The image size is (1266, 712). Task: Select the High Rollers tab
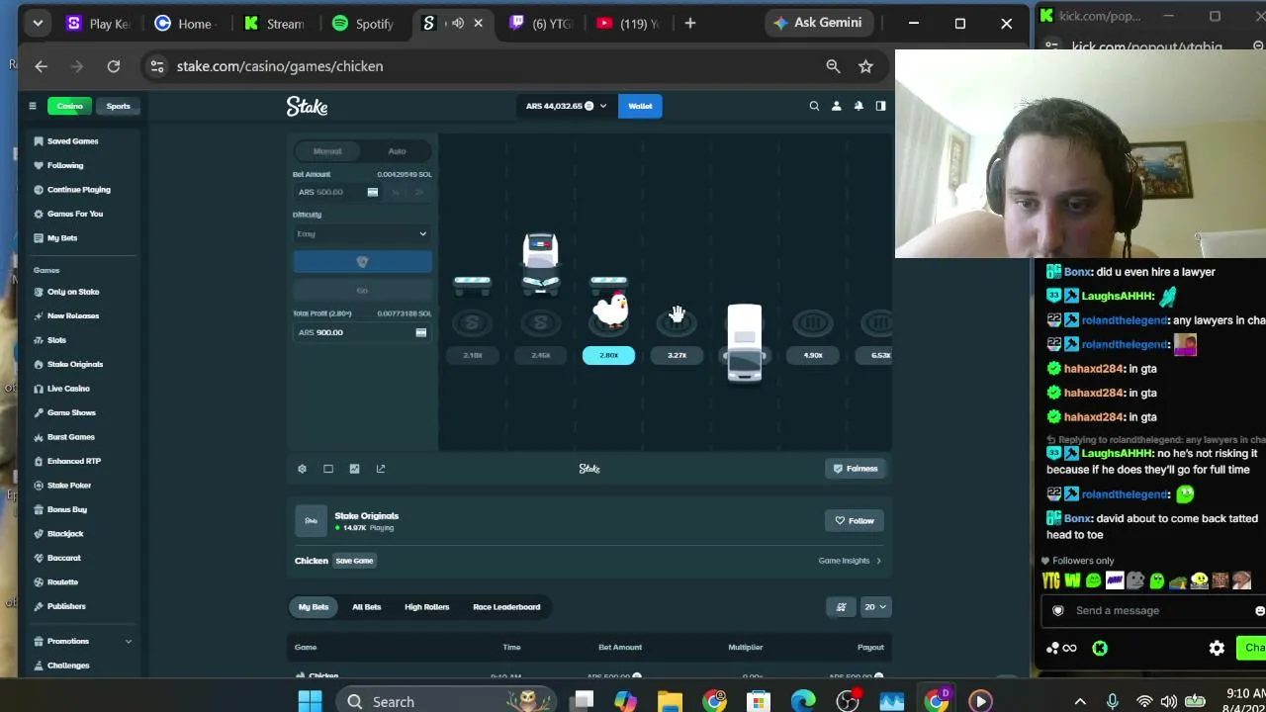coord(426,607)
